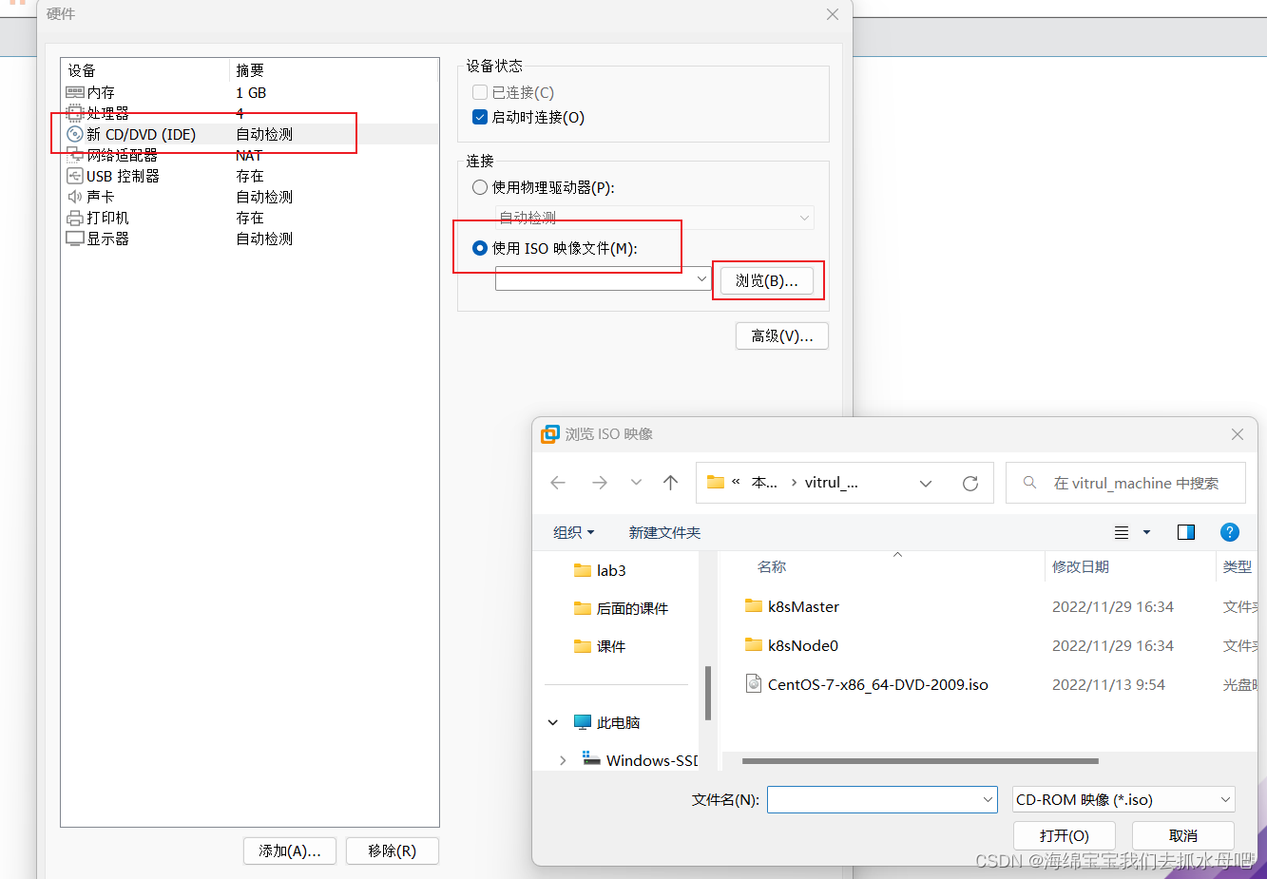The width and height of the screenshot is (1267, 879).
Task: Toggle the preview pane icon
Action: pos(1186,532)
